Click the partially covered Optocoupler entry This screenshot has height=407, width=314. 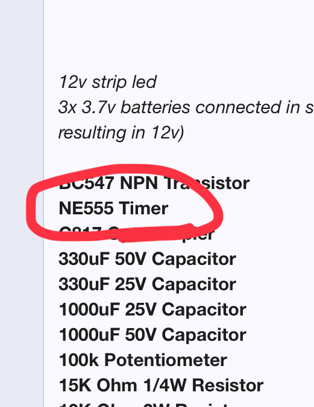point(137,233)
